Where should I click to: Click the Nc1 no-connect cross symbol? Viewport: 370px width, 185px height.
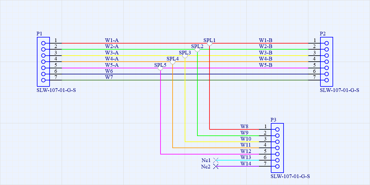[216, 159]
